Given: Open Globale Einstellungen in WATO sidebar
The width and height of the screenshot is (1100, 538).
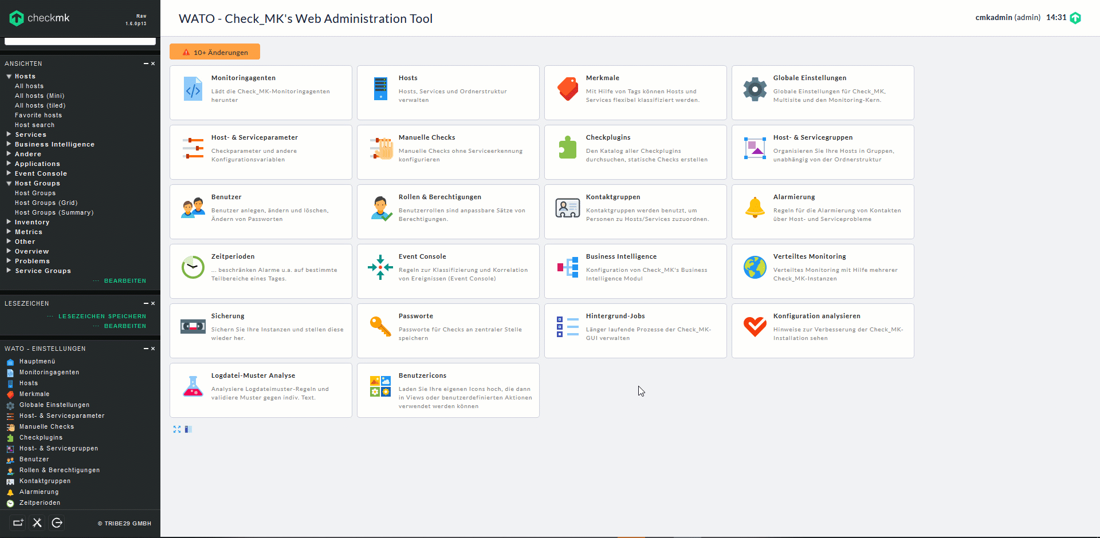Looking at the screenshot, I should pyautogui.click(x=54, y=405).
